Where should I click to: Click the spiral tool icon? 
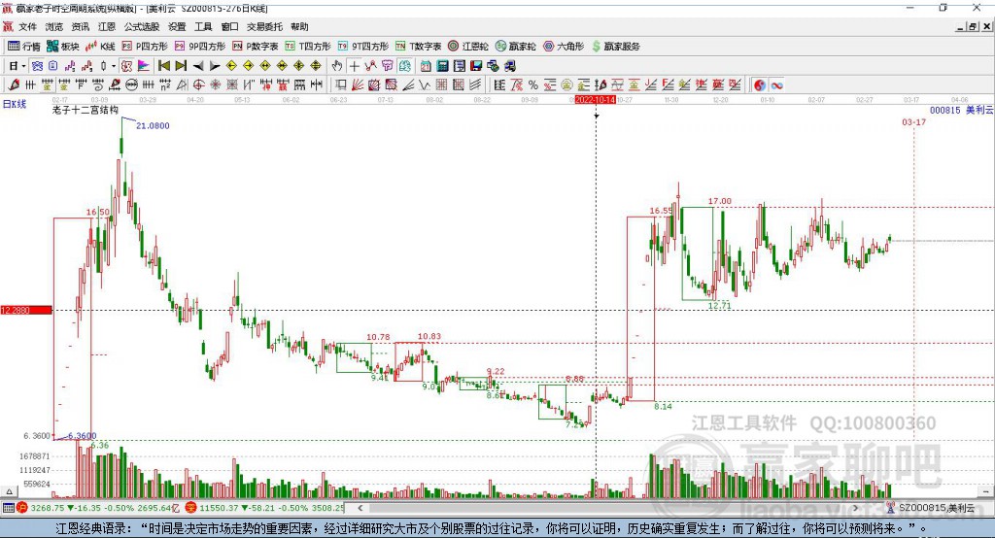pos(98,85)
